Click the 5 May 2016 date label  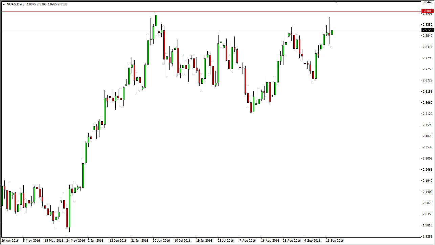pos(31,241)
